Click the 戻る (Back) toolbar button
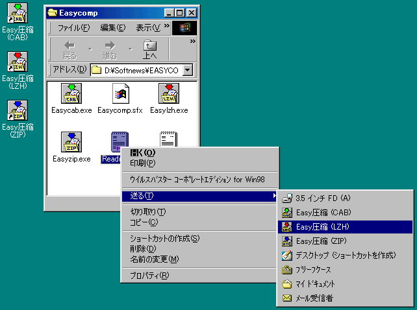This screenshot has width=417, height=310. (69, 50)
